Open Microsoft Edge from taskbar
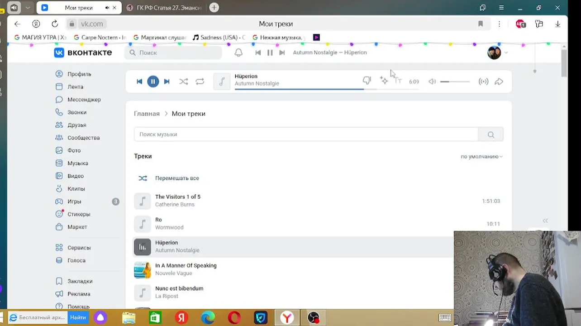 pyautogui.click(x=208, y=318)
